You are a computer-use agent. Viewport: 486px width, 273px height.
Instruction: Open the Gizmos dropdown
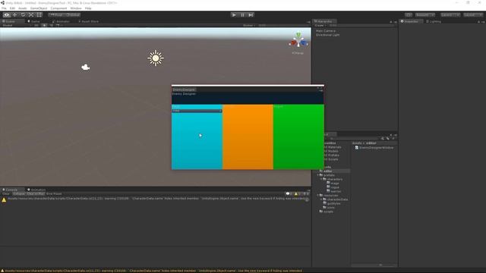pyautogui.click(x=249, y=25)
